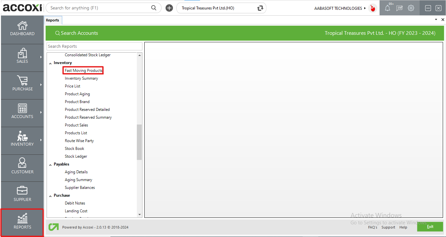Click the plus quick-add icon
The image size is (446, 237).
tap(169, 8)
